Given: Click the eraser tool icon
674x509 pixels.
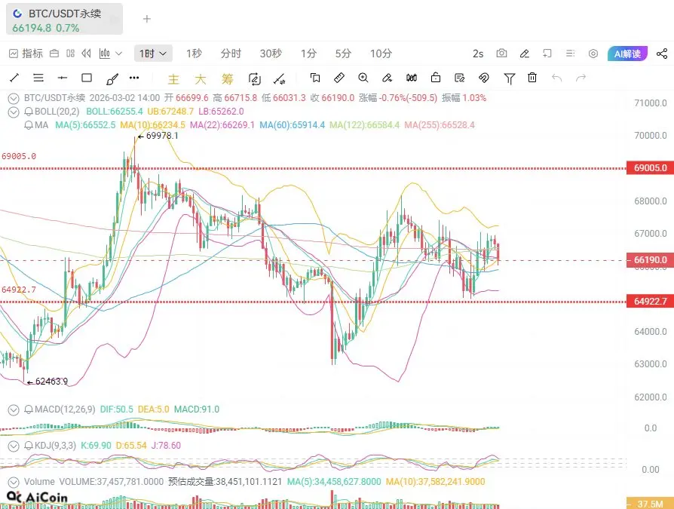Looking at the screenshot, I should coord(387,78).
